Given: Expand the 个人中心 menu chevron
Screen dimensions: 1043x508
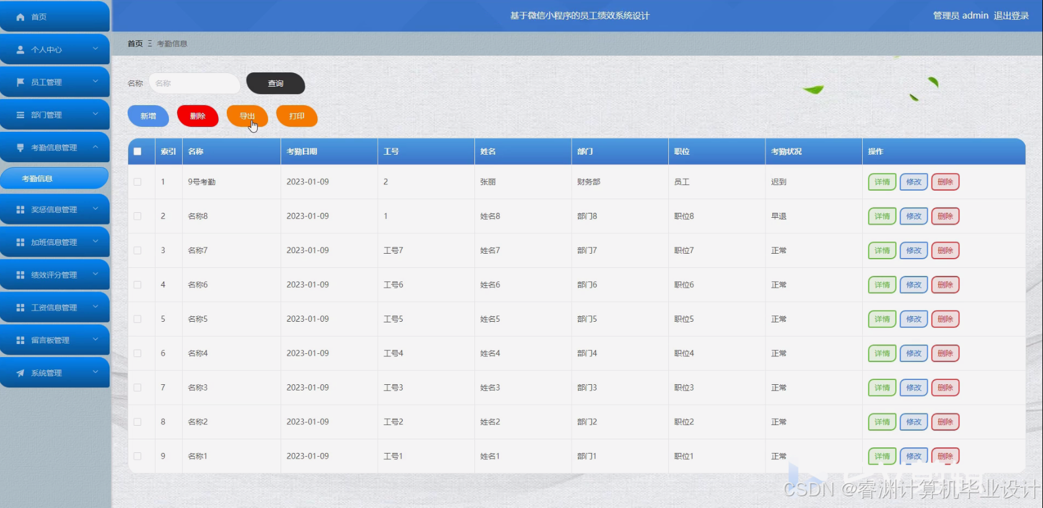Looking at the screenshot, I should pos(95,48).
